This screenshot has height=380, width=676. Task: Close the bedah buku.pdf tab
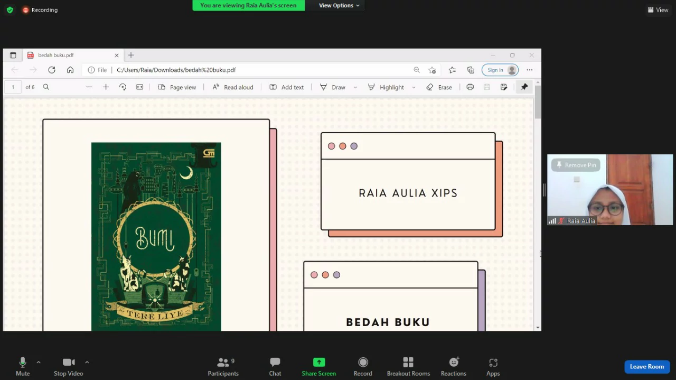(117, 55)
